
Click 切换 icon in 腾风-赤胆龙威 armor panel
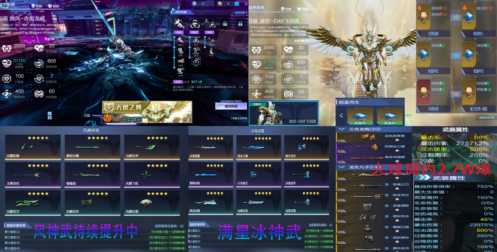pos(33,6)
